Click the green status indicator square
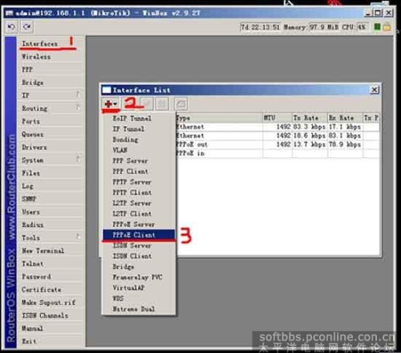Viewport: 401px width, 353px height. click(377, 27)
